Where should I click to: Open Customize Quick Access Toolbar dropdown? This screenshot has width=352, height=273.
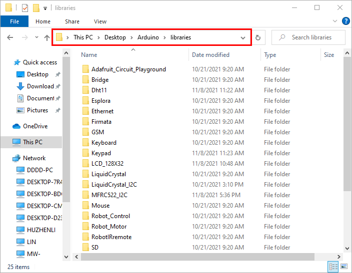coord(45,8)
